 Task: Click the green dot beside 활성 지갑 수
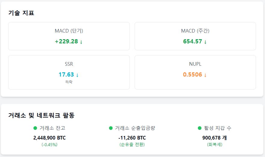[x=200, y=128]
